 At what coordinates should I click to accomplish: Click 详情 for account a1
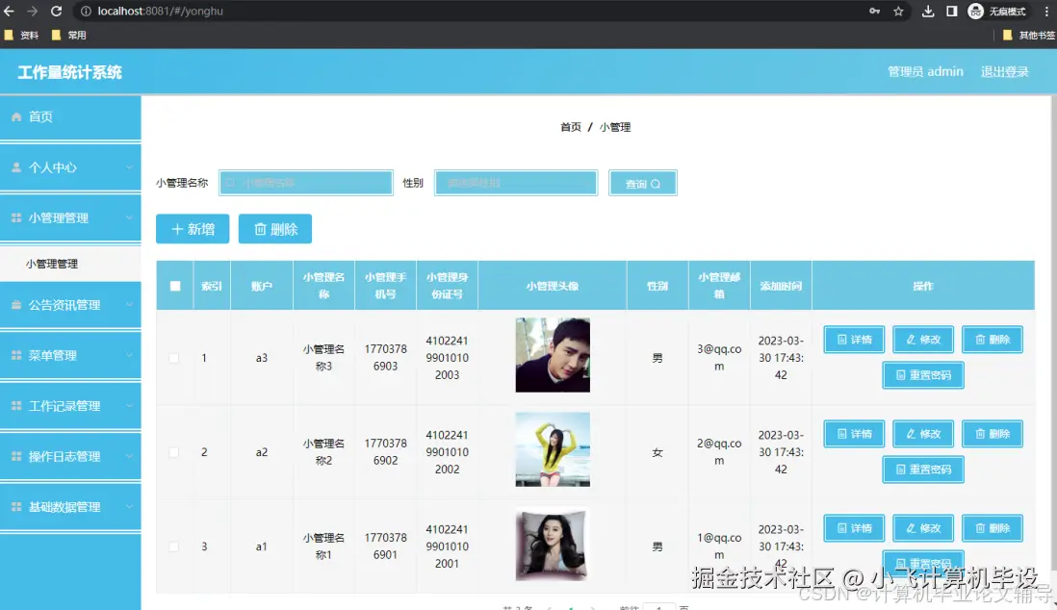pos(854,528)
